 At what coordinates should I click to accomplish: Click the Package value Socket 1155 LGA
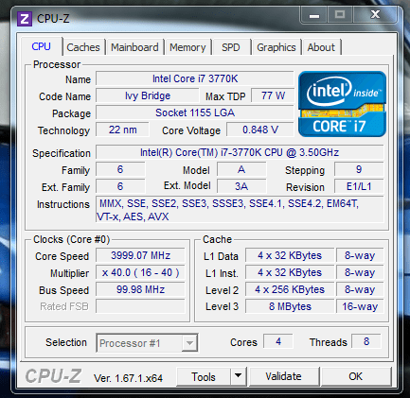pos(195,112)
